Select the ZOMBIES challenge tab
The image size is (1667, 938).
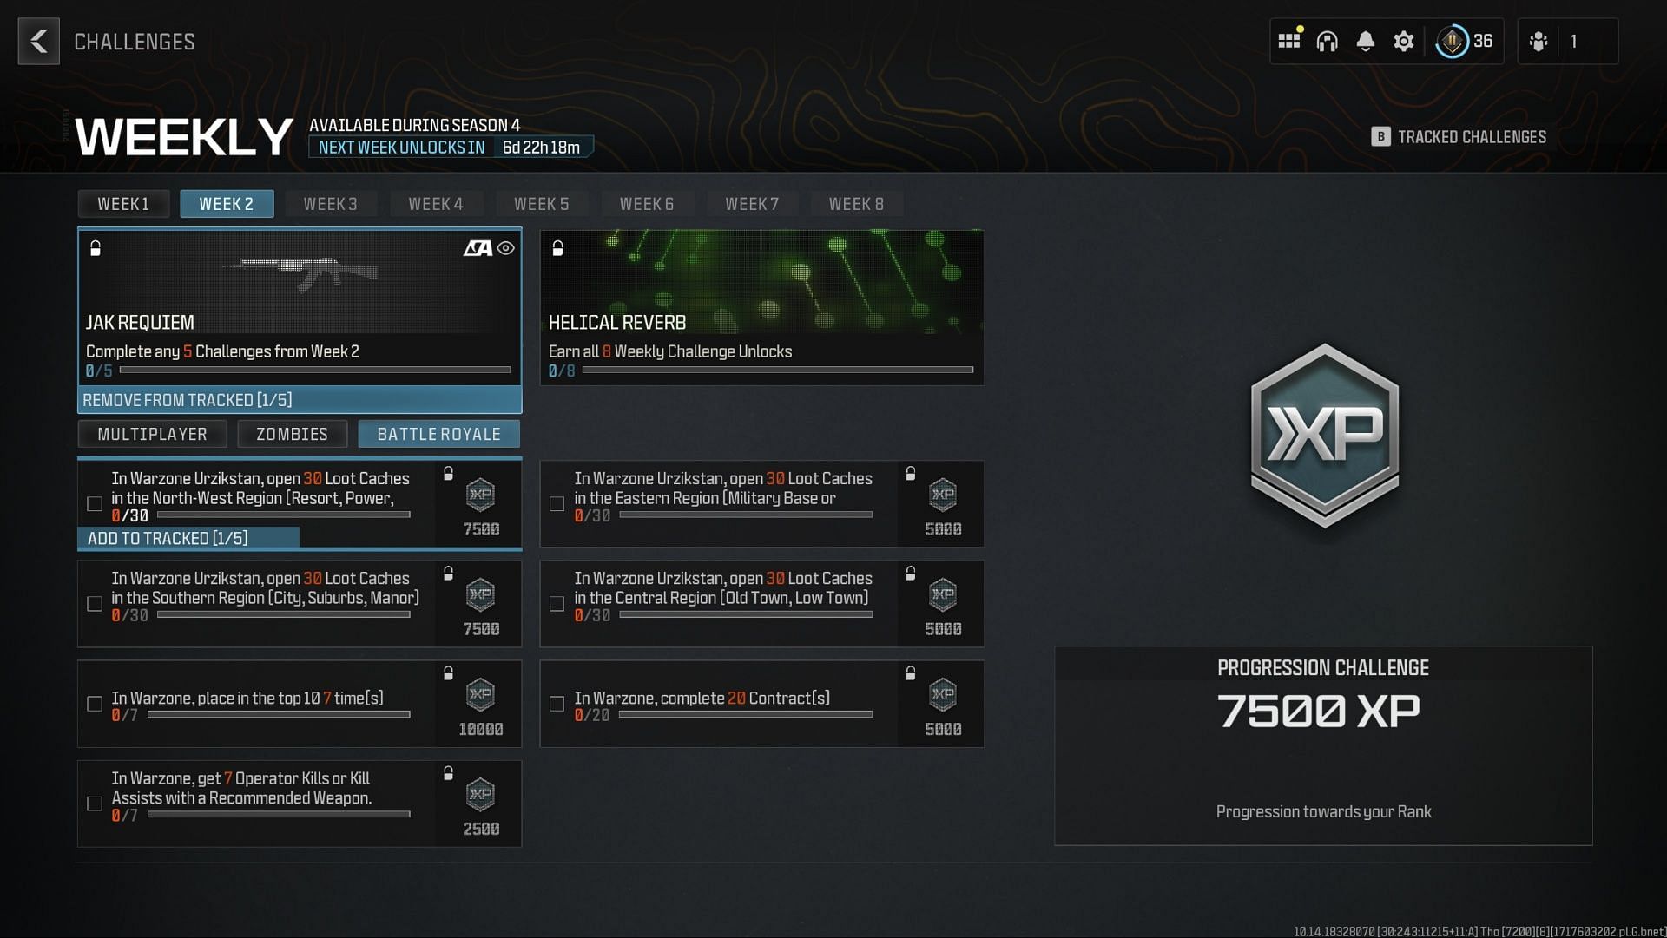290,434
